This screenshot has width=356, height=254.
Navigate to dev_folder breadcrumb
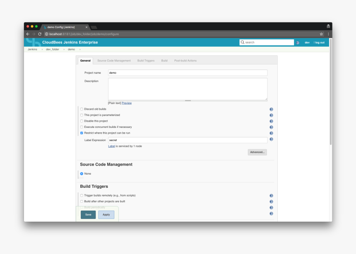point(53,50)
